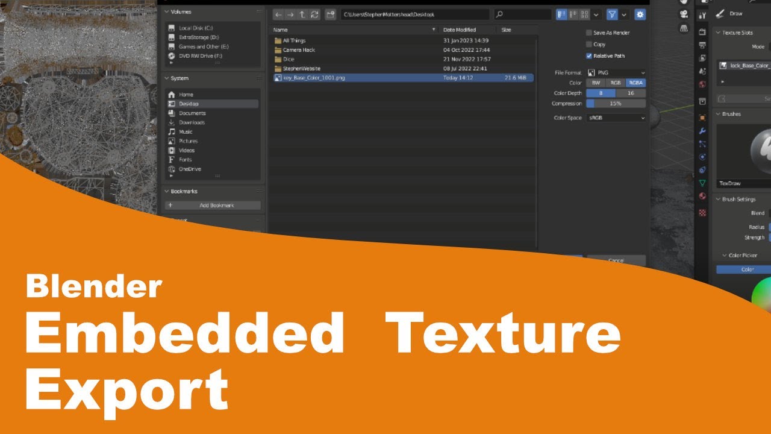Uncheck the Relative Path checkbox
The width and height of the screenshot is (771, 434).
(589, 55)
